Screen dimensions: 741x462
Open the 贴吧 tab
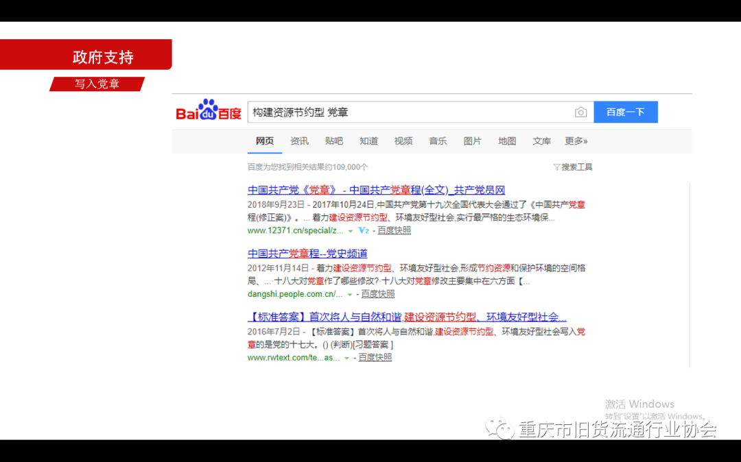[333, 141]
